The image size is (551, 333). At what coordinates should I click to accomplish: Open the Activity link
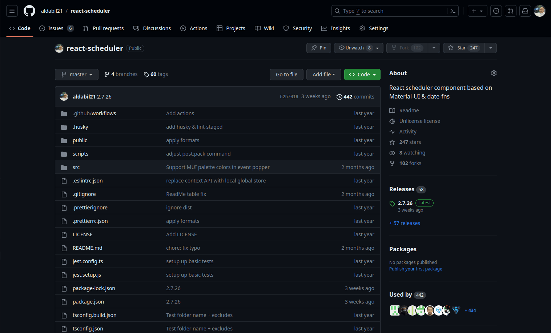point(403,132)
